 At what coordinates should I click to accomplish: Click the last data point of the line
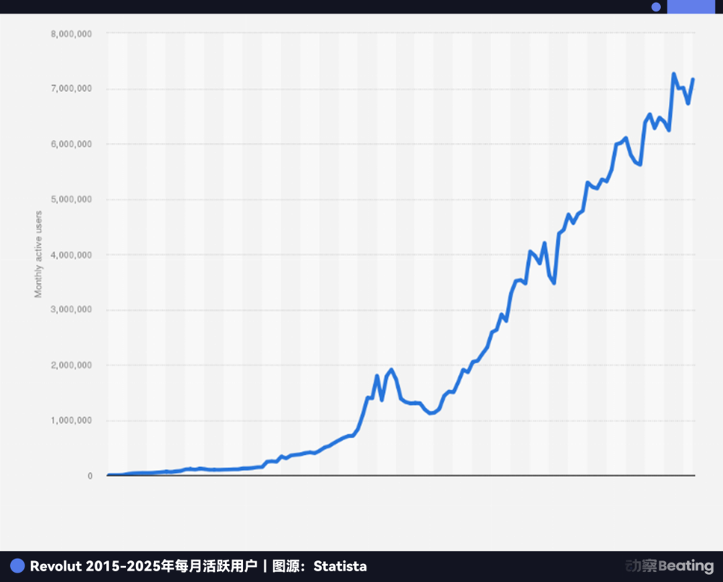(693, 80)
